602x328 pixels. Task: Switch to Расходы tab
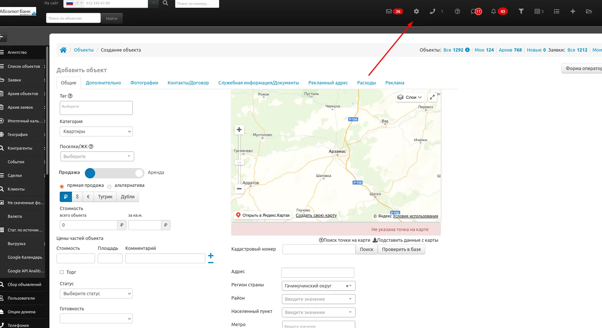(x=366, y=83)
